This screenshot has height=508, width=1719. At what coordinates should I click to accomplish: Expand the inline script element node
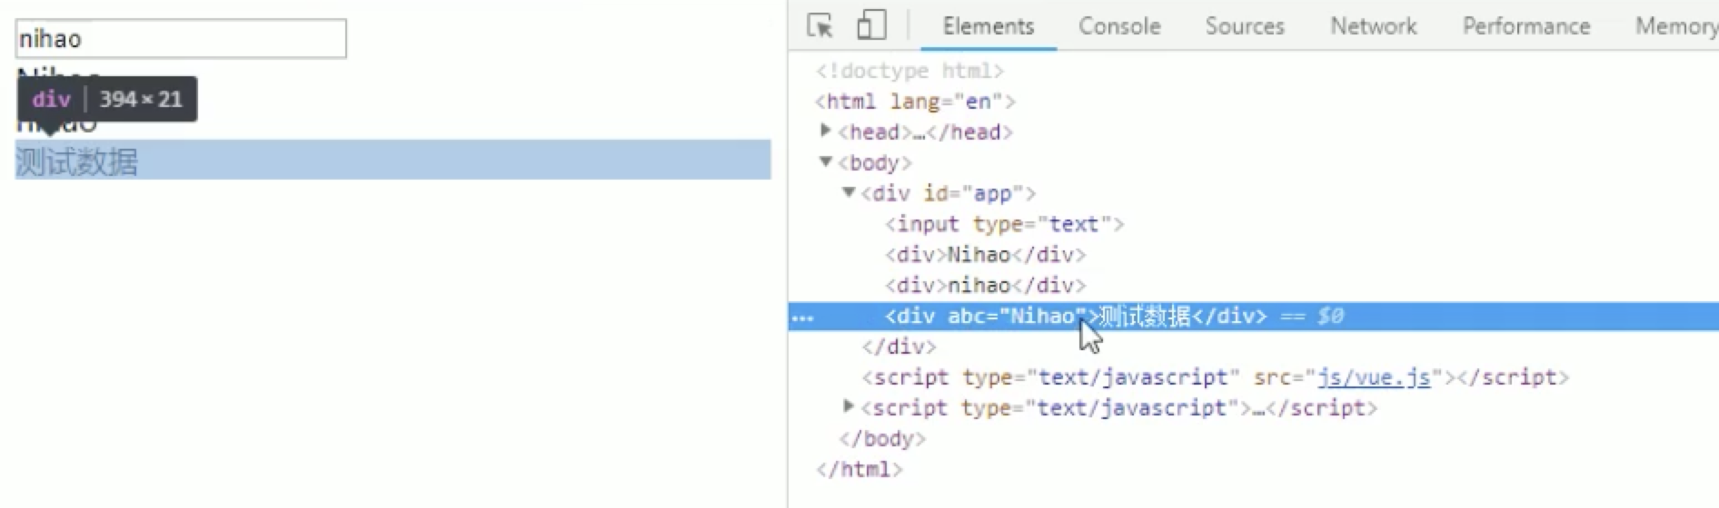[849, 407]
